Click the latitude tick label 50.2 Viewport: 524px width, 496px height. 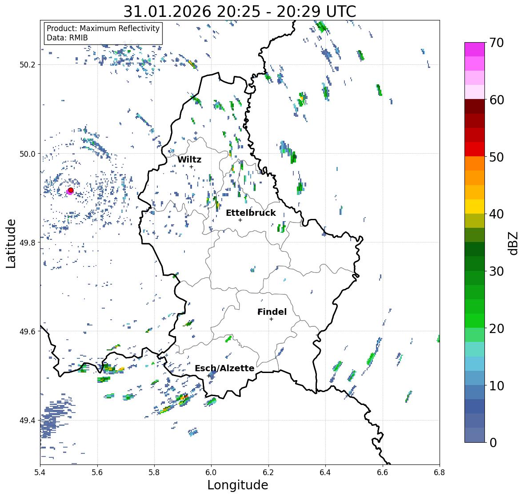click(x=28, y=65)
